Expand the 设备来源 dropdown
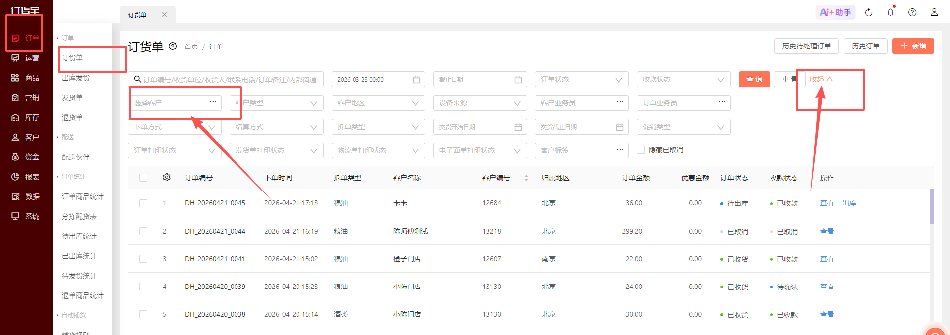This screenshot has width=950, height=335. (x=480, y=103)
